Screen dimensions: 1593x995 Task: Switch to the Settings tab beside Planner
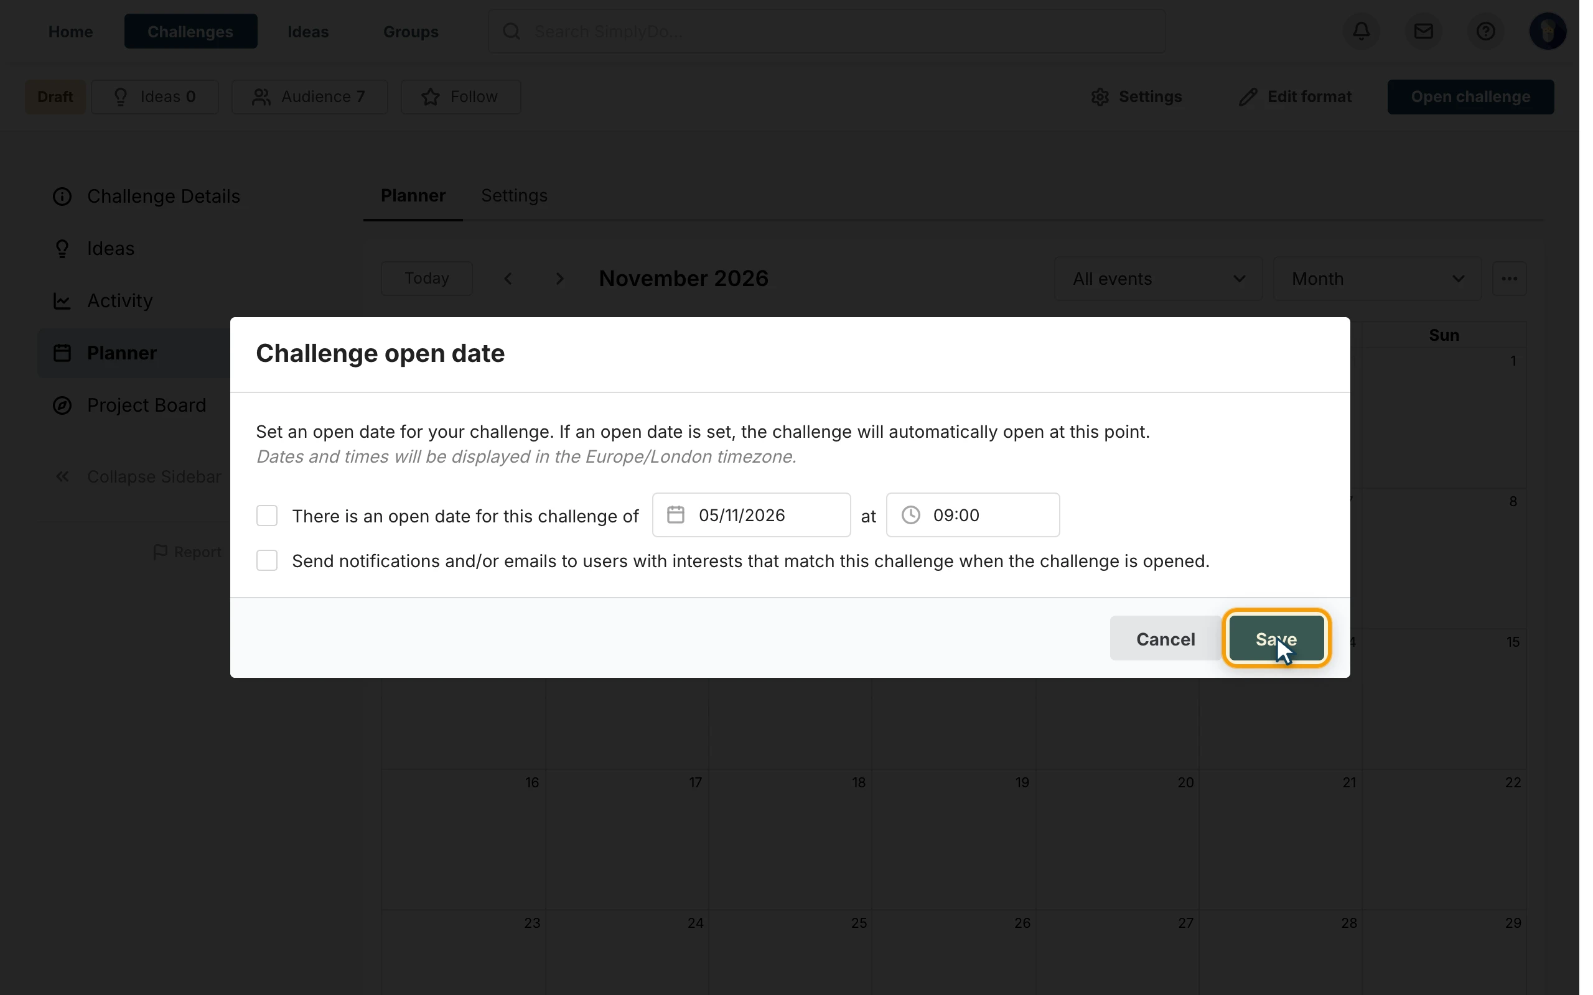[x=514, y=195]
